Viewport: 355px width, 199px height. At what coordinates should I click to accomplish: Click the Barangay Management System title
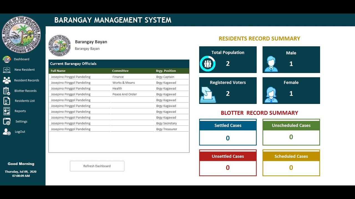(113, 20)
